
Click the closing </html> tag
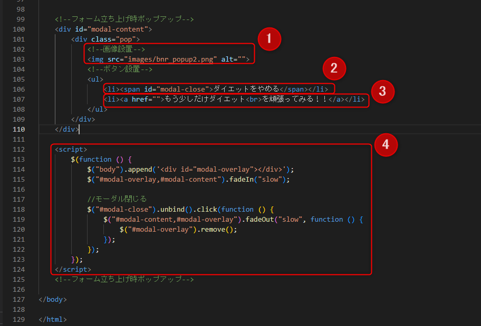(53, 319)
